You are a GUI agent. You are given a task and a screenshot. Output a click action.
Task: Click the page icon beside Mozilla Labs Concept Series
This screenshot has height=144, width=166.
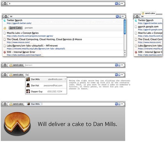5,33
